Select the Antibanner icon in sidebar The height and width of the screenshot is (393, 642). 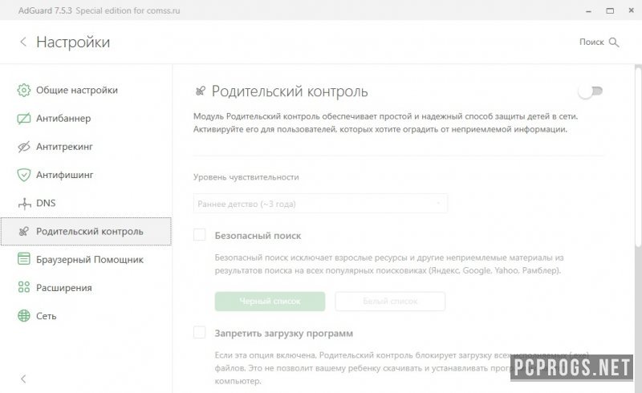point(24,119)
